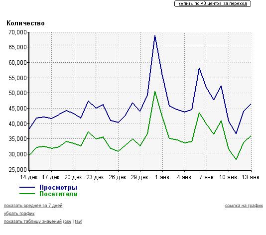Click the '29 дек' date label
This screenshot has height=235, width=266.
click(x=139, y=177)
